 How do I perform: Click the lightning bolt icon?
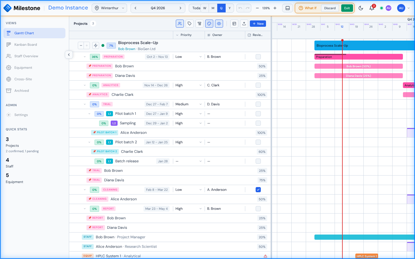96,45
